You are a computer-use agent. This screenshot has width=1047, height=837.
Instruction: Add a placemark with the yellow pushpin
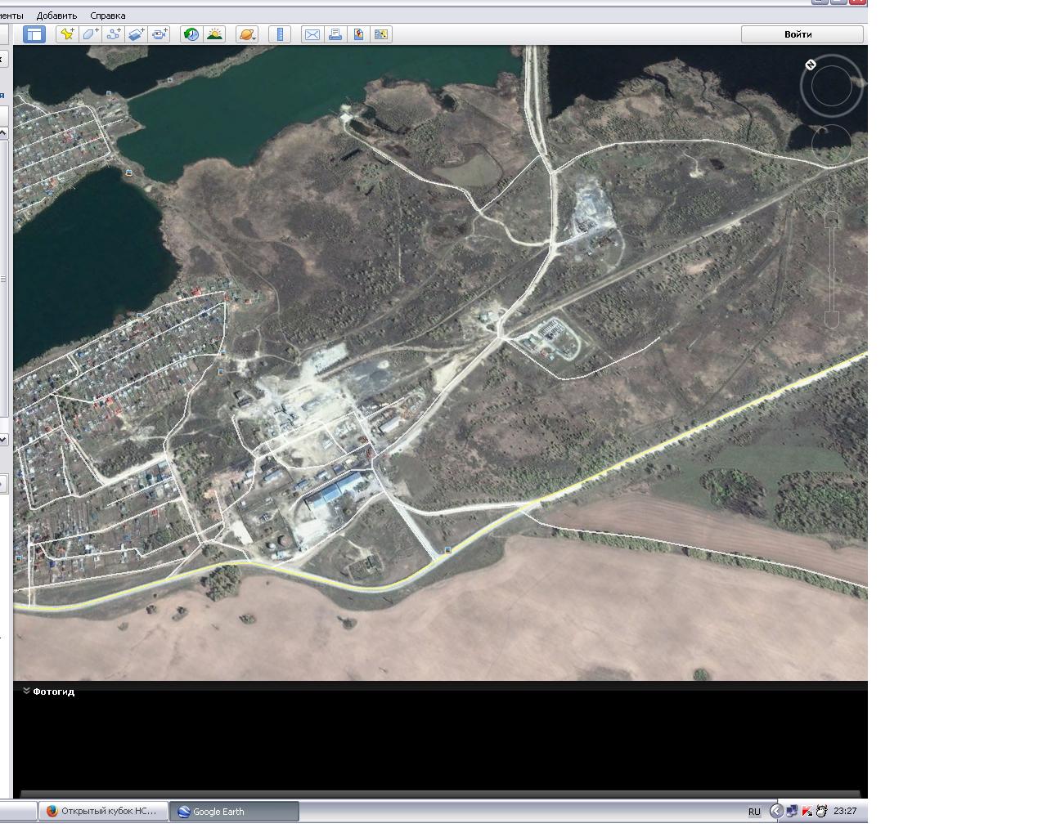click(67, 34)
